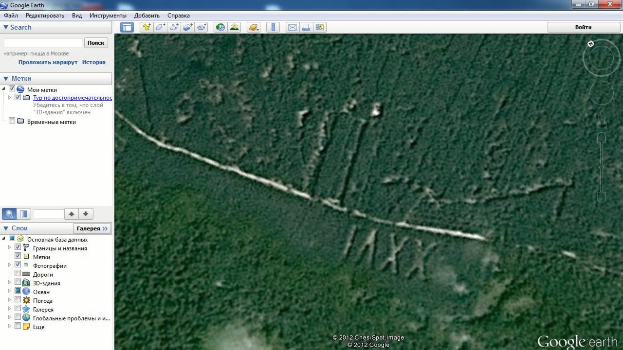
Task: Uncheck the Метки layer checkbox
Action: pyautogui.click(x=18, y=256)
